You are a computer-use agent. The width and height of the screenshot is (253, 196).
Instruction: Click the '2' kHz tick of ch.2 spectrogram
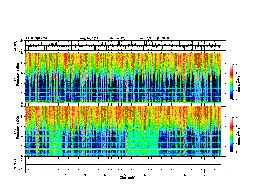[22, 146]
